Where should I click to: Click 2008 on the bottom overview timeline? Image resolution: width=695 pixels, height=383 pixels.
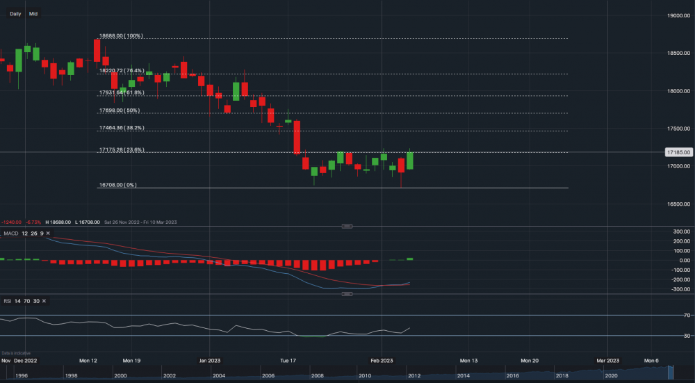(317, 376)
